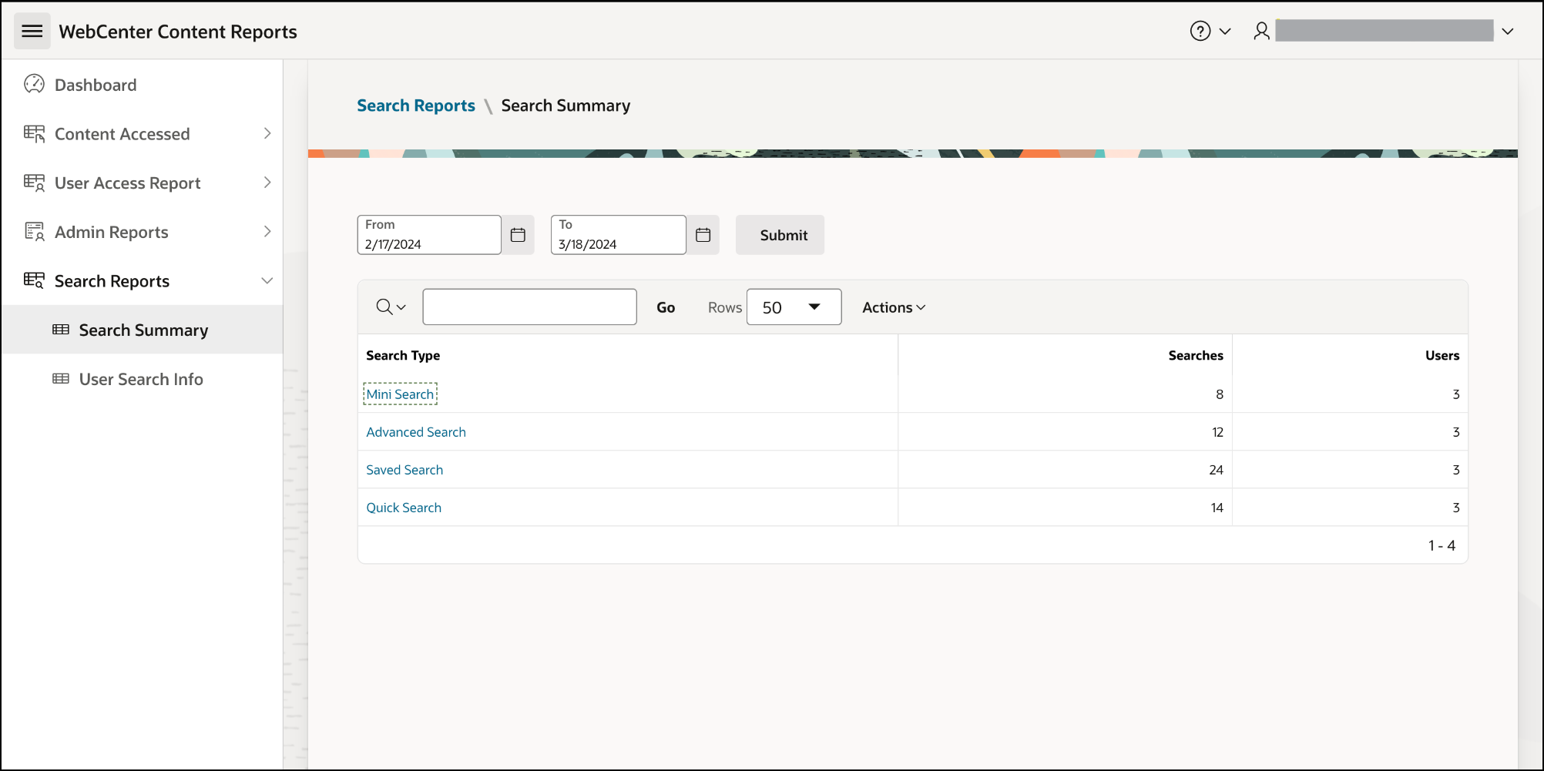Image resolution: width=1544 pixels, height=771 pixels.
Task: Click the To date field
Action: pos(618,235)
